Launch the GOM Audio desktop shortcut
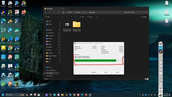 pyautogui.click(x=17, y=75)
